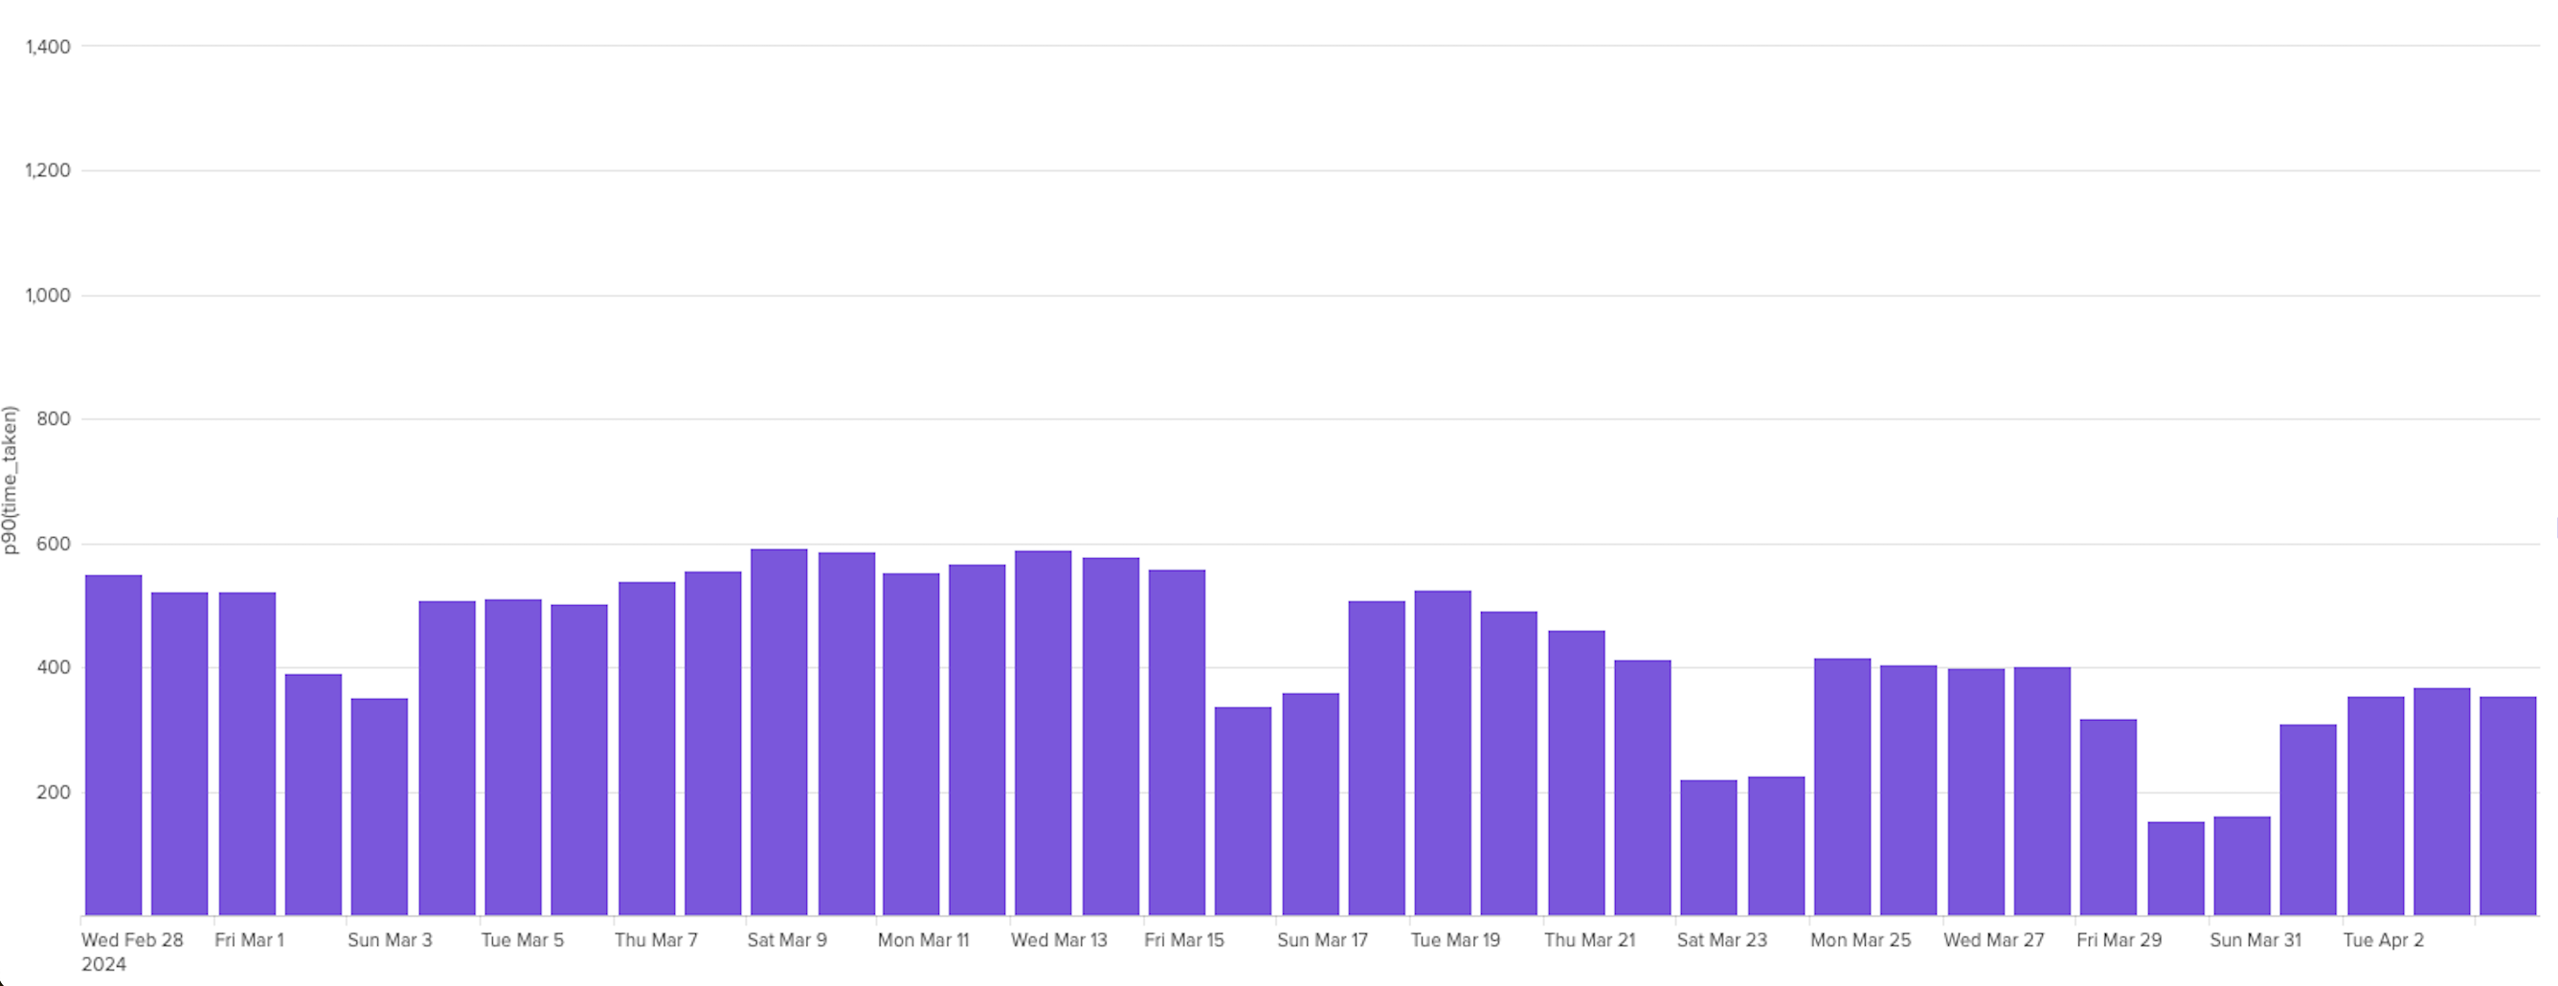This screenshot has width=2558, height=986.
Task: Click the 'Sun Mar 17' x-axis date label
Action: [1322, 940]
